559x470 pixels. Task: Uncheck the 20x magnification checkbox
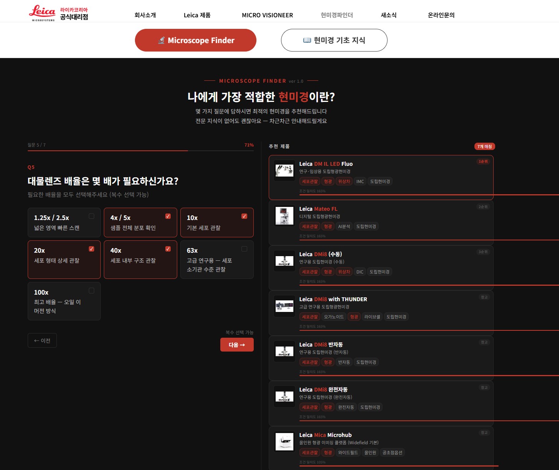(92, 249)
